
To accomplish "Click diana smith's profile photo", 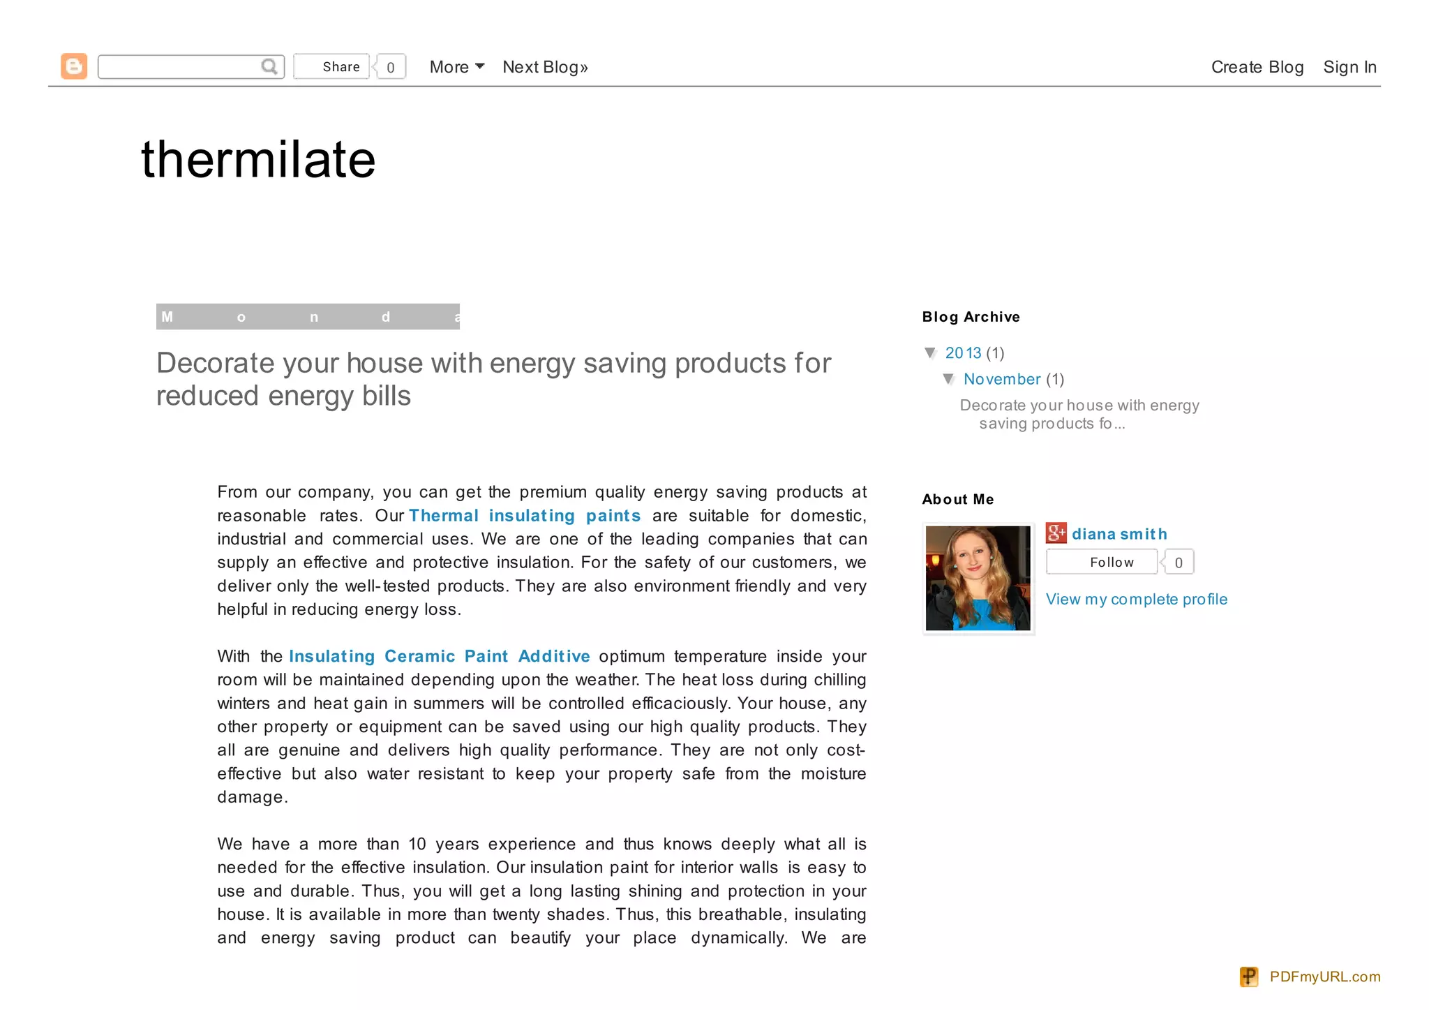I will 978,578.
